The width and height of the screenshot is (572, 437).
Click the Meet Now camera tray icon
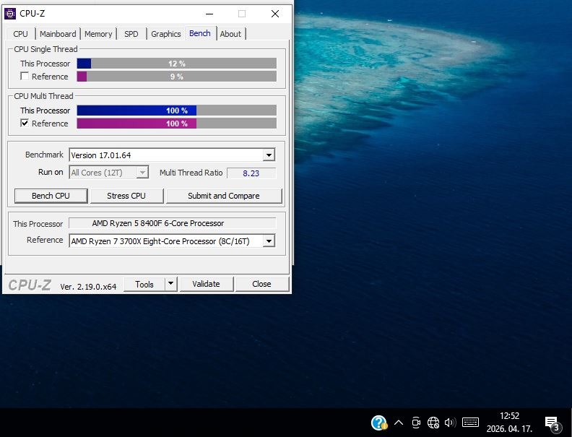point(416,423)
